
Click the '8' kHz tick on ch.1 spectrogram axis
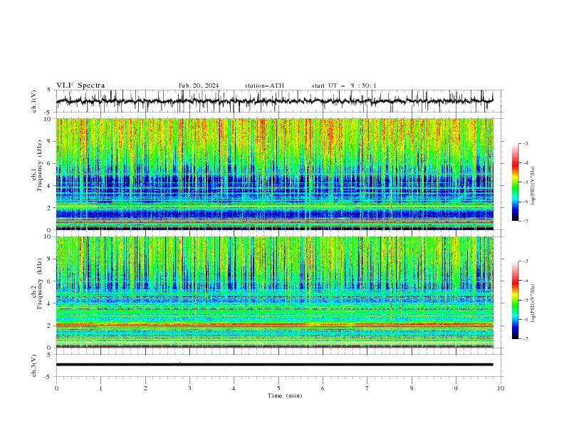pyautogui.click(x=50, y=141)
